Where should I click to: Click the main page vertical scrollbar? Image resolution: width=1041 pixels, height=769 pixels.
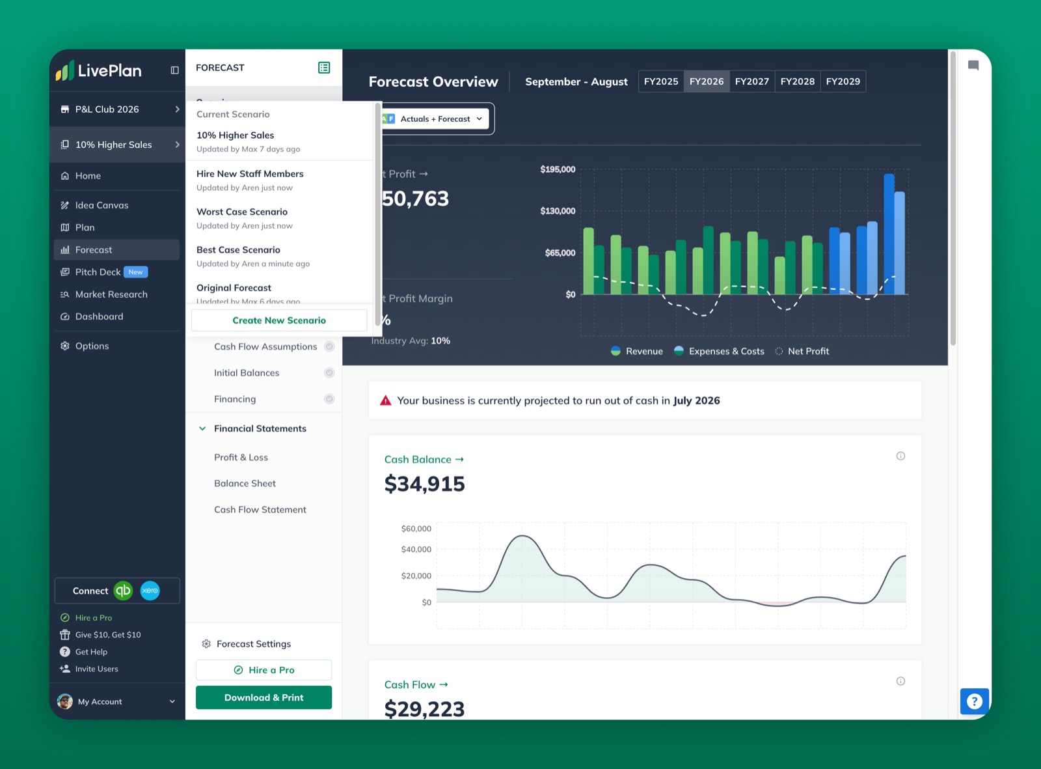[x=953, y=199]
